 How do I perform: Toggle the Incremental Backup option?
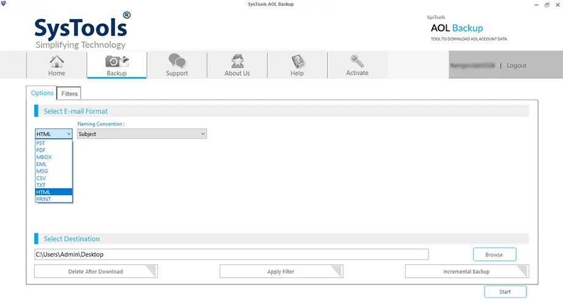(x=467, y=271)
